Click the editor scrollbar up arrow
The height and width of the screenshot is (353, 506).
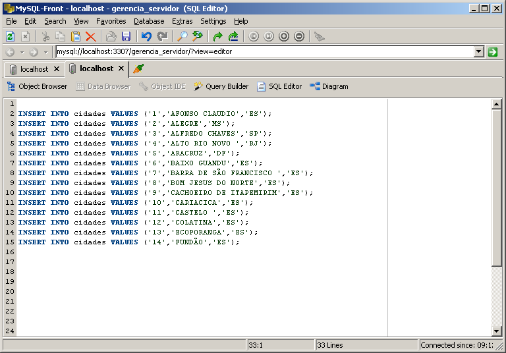(x=496, y=104)
